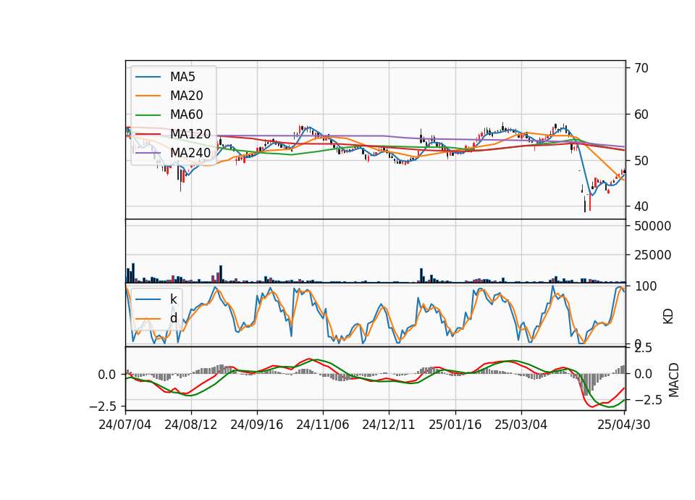
Task: Click the green MA60 legend line sample
Action: coord(148,115)
